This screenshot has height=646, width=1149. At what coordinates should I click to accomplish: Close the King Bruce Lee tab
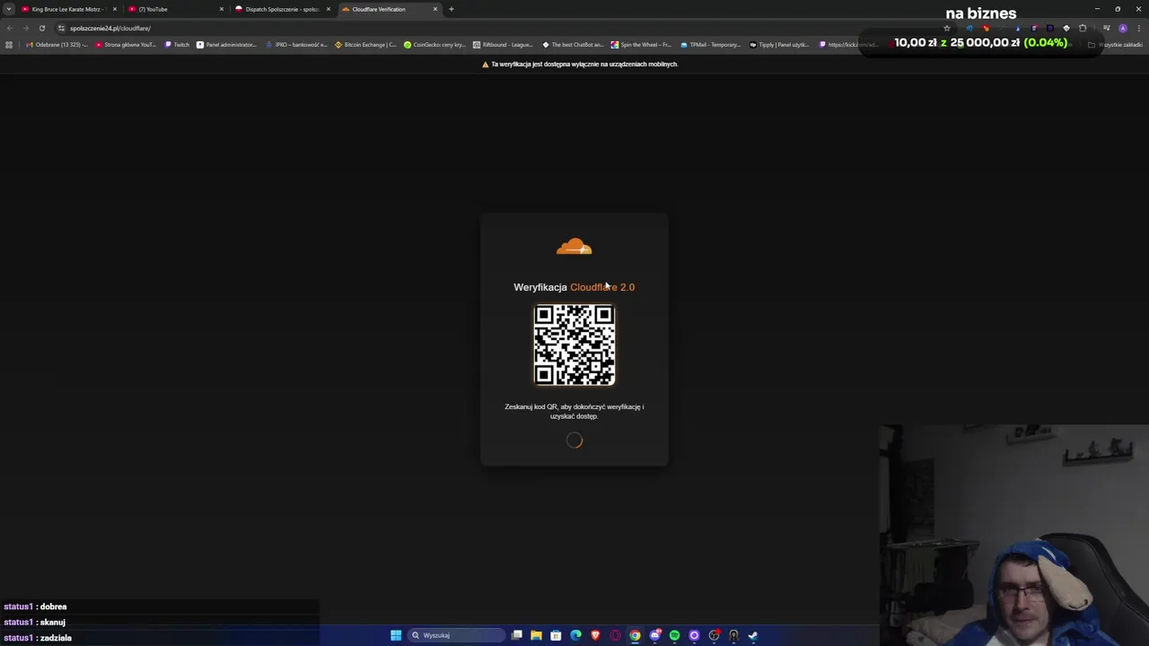tap(114, 9)
